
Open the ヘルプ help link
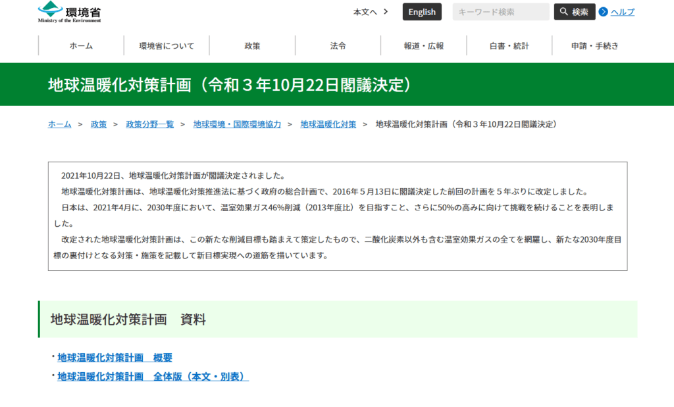click(622, 12)
